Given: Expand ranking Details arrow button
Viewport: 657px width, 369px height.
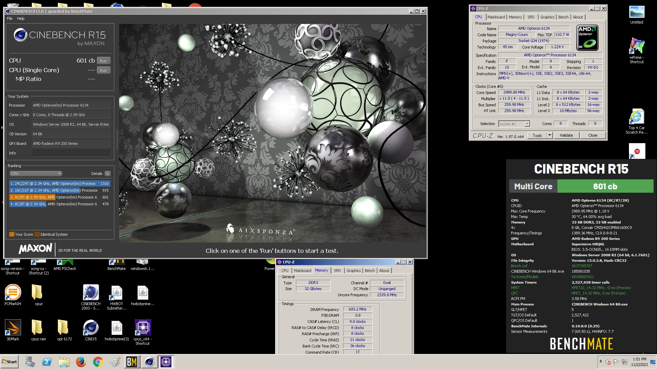Looking at the screenshot, I should pos(107,174).
